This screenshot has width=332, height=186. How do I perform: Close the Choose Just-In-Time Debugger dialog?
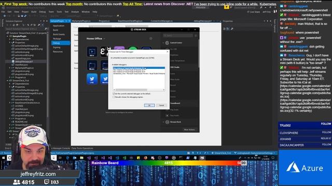coord(167,52)
